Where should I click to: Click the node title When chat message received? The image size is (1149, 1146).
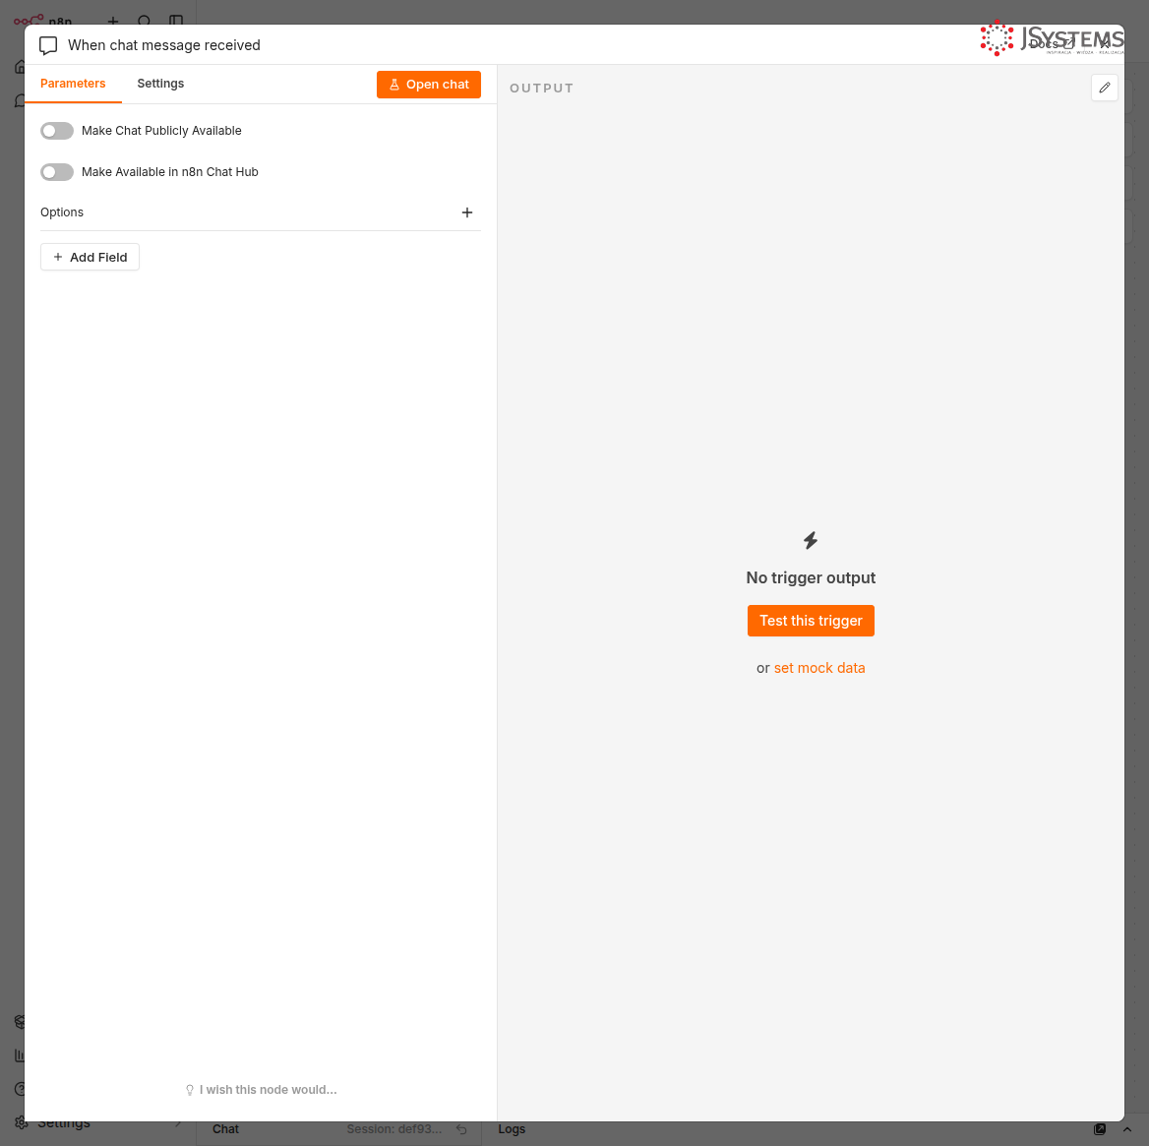point(164,45)
